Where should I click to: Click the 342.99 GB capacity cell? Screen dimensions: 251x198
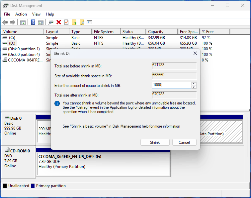tap(156, 38)
